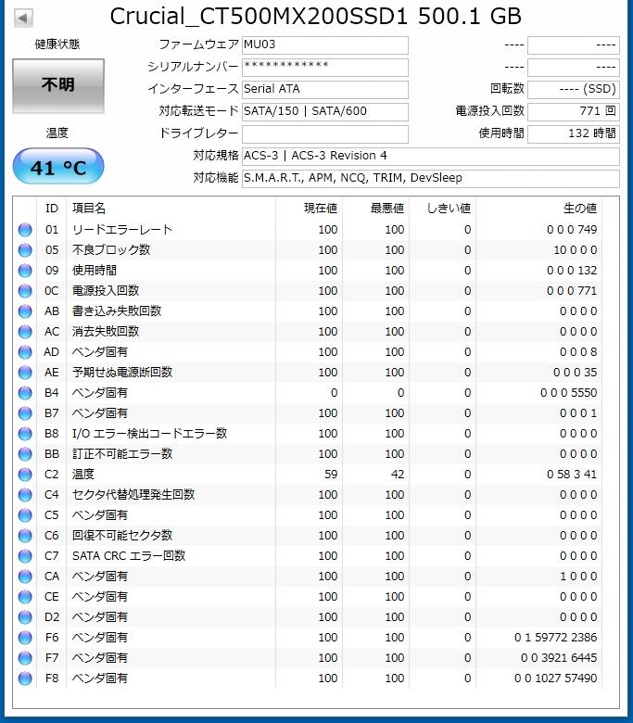
Task: Click the standard field ACS-3 Revision 4
Action: click(431, 156)
